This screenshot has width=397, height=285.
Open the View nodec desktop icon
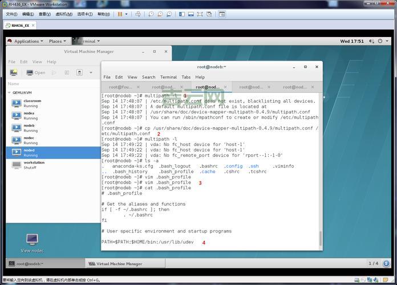click(32, 239)
